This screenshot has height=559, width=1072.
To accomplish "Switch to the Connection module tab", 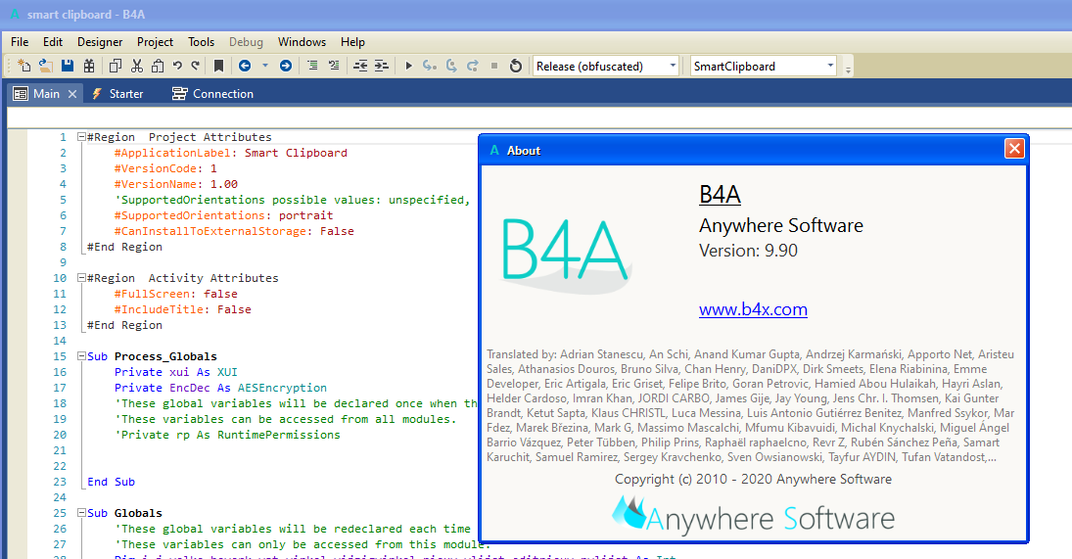I will click(x=212, y=94).
